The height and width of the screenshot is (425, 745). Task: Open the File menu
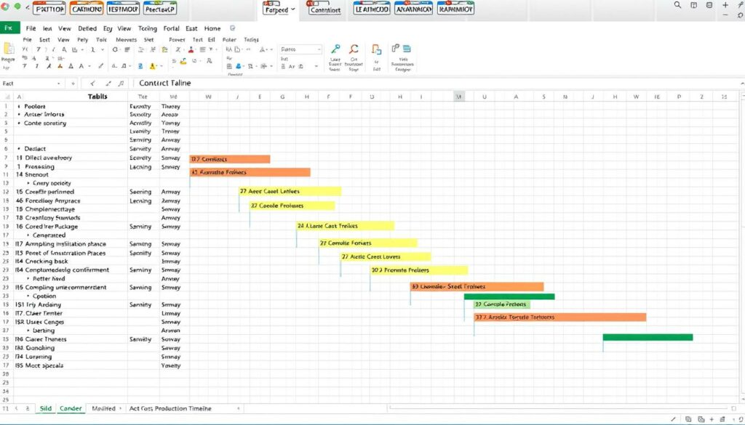31,28
